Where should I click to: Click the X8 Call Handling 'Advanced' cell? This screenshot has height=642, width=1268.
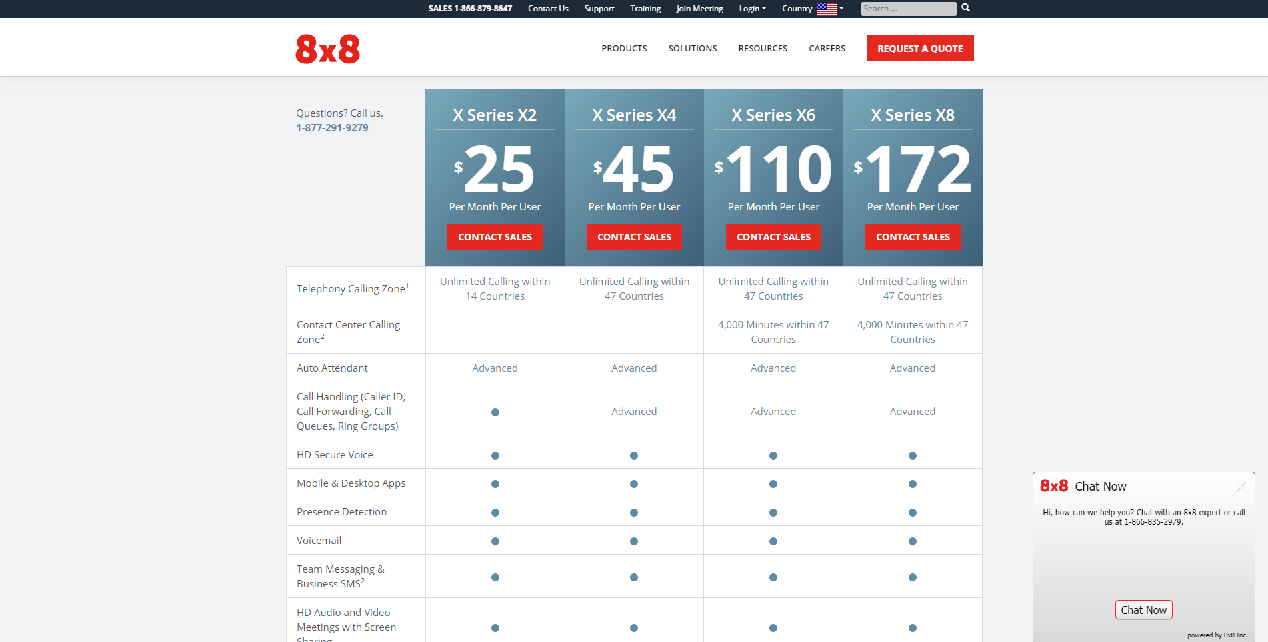[x=913, y=411]
